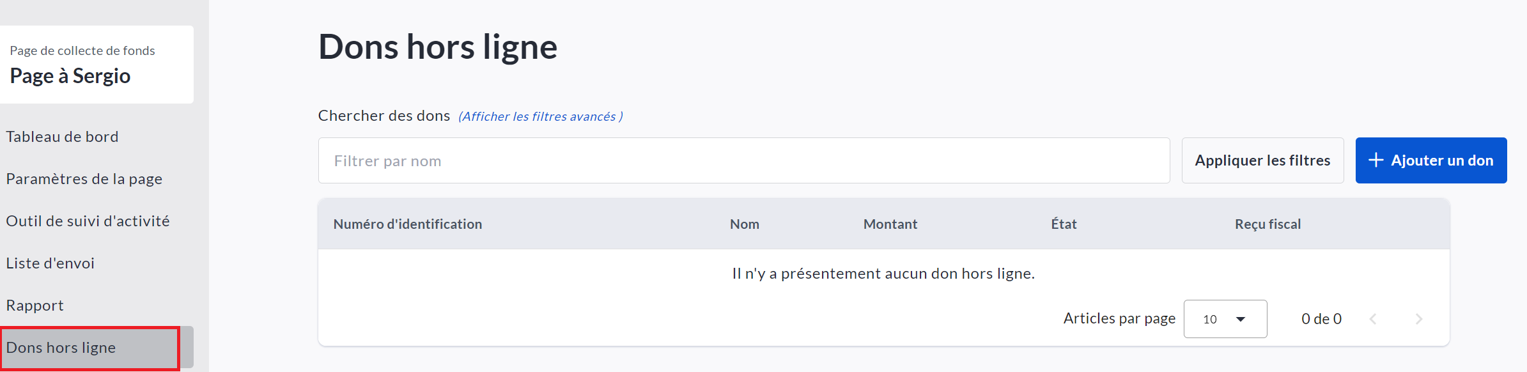Click the Articles par page dropdown caret
Image resolution: width=1527 pixels, height=372 pixels.
pyautogui.click(x=1241, y=319)
